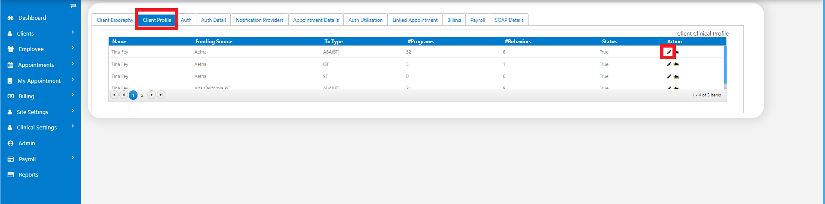This screenshot has width=825, height=204.
Task: Click the Billing money icon
Action: (11, 96)
